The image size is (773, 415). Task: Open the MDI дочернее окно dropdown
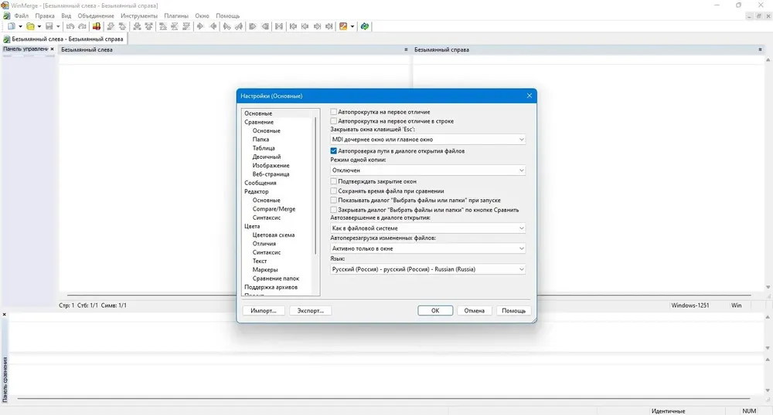[x=427, y=140]
